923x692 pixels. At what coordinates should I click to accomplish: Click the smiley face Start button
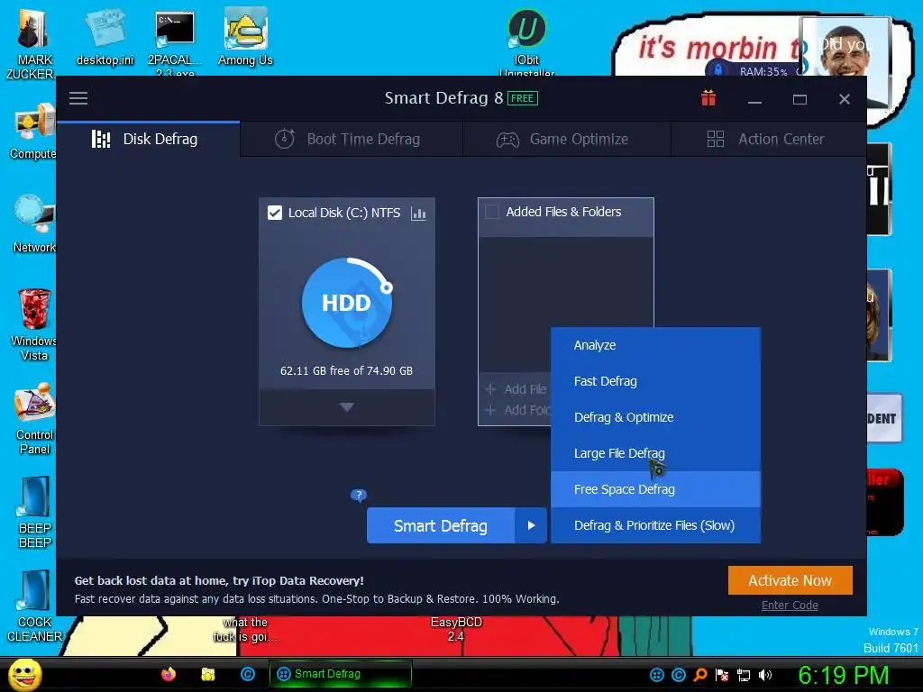point(24,674)
